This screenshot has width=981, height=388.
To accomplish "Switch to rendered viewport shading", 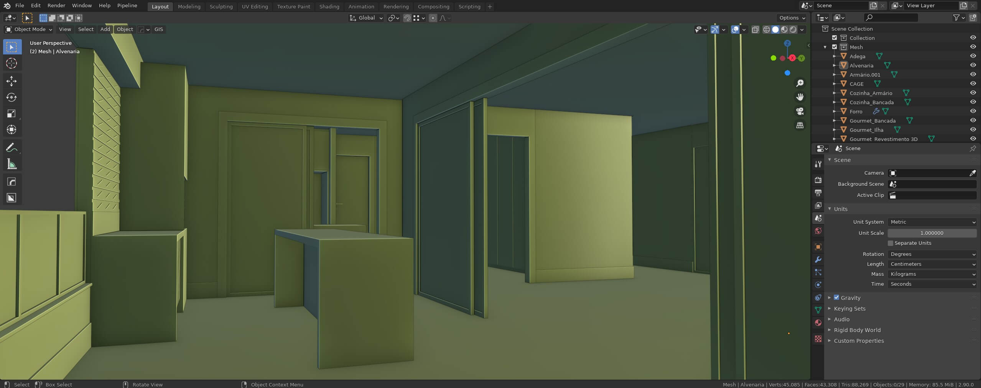I will pos(793,29).
